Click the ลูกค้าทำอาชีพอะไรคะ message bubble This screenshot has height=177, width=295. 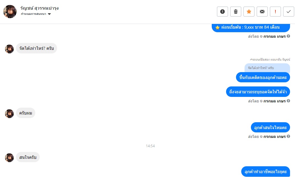[x=265, y=171]
